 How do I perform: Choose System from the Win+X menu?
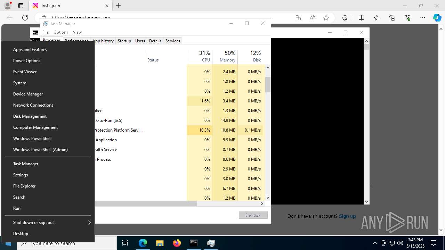tap(48, 83)
